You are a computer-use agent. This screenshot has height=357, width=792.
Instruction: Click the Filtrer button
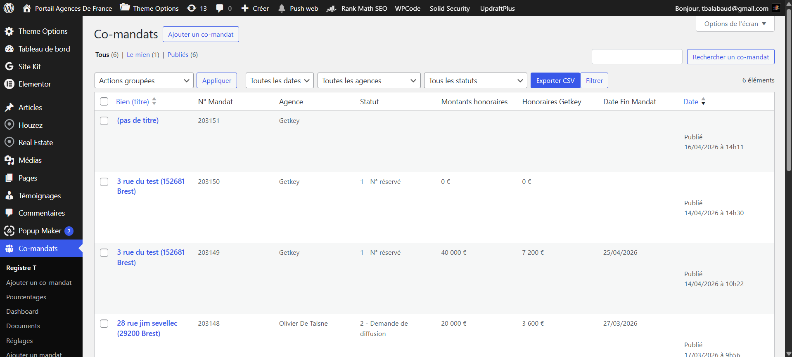pos(594,80)
